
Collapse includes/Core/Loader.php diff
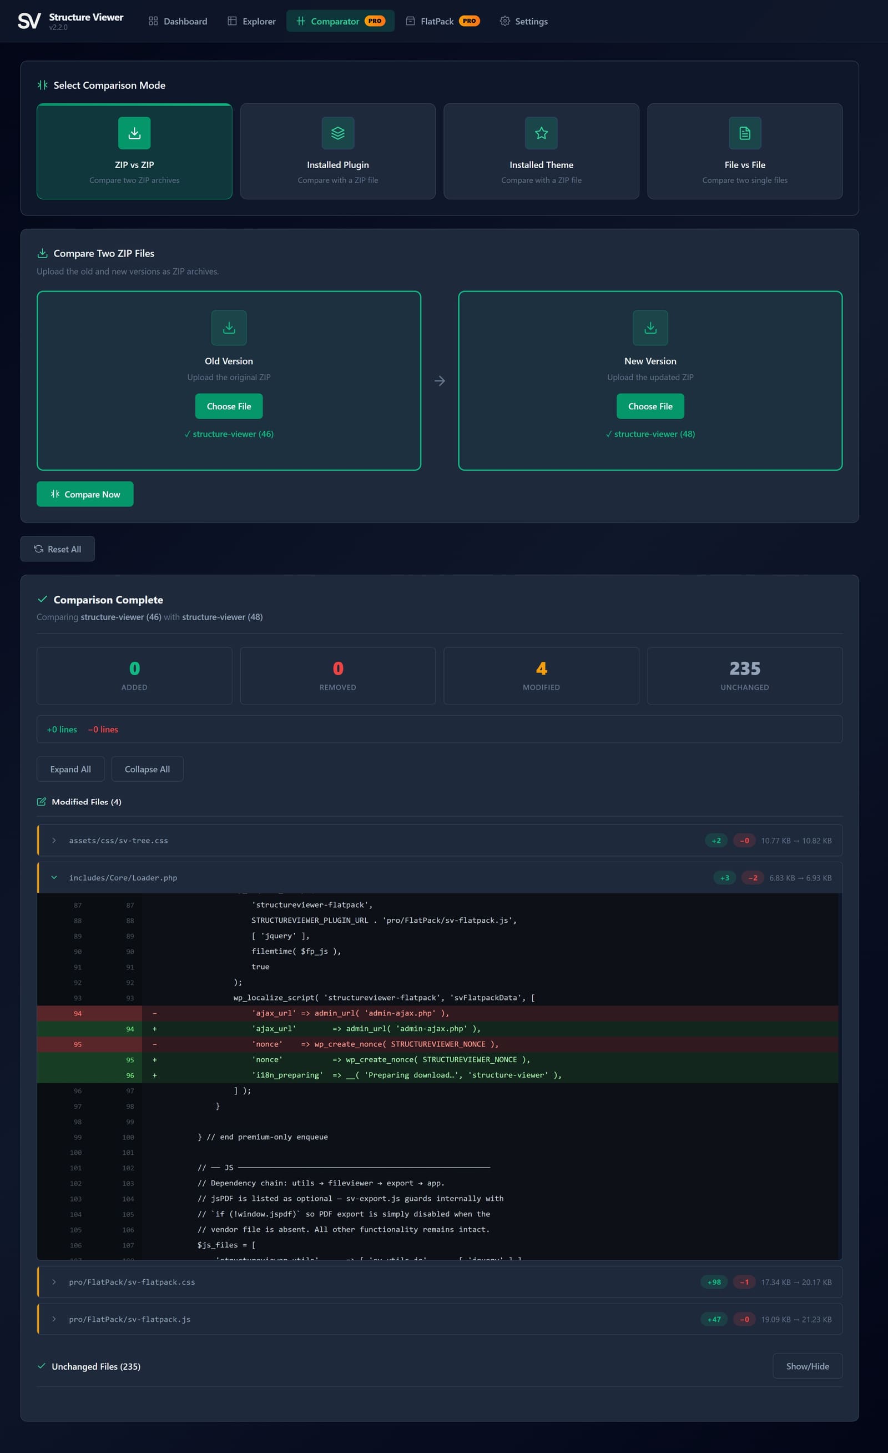click(440, 877)
